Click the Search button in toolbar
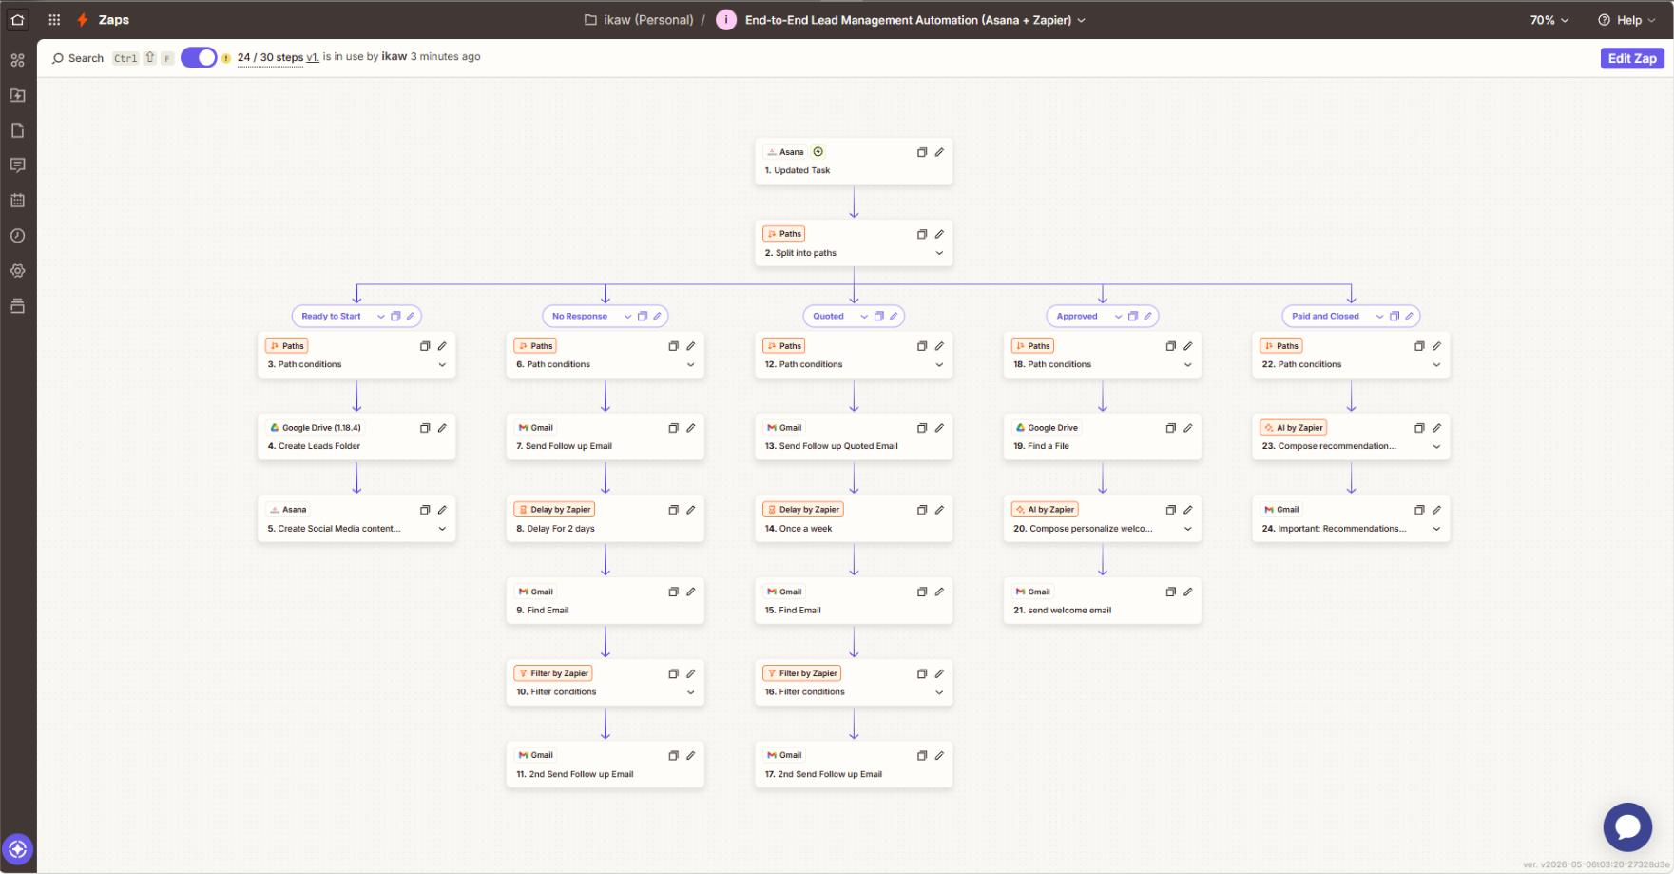Image resolution: width=1674 pixels, height=874 pixels. [x=77, y=58]
